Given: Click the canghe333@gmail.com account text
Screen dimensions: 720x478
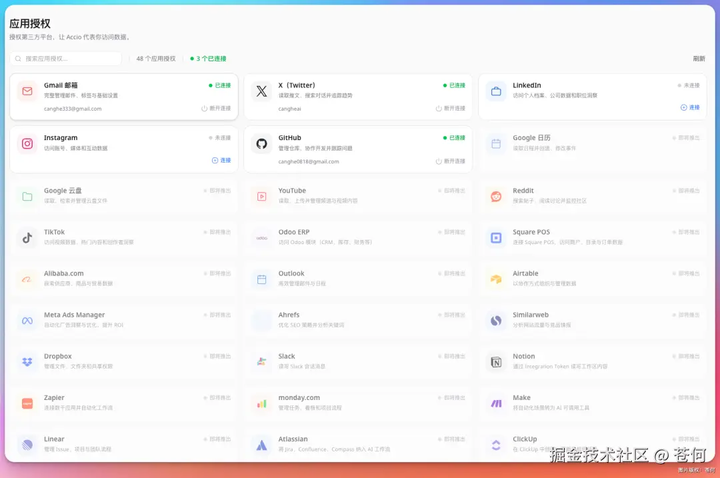Looking at the screenshot, I should click(x=73, y=109).
